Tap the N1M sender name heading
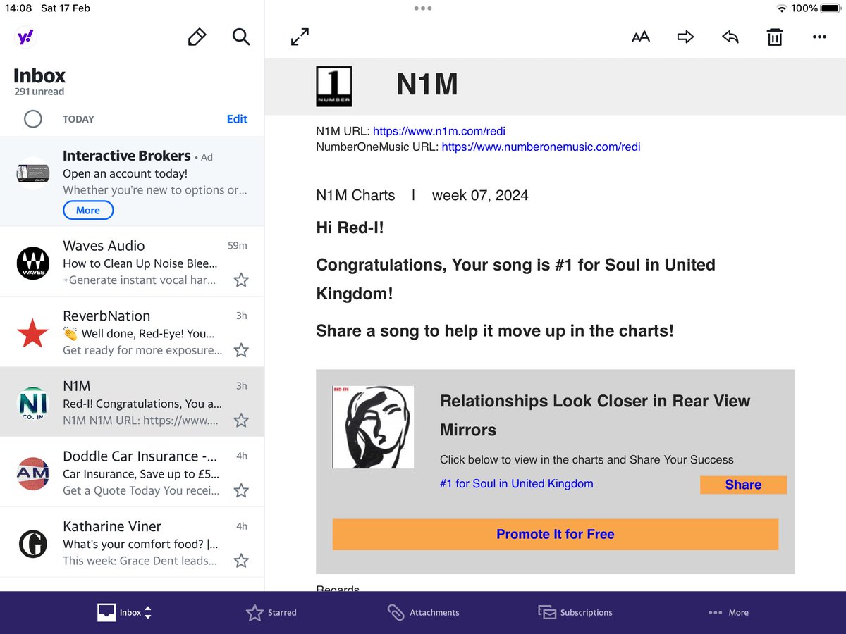 pos(427,85)
